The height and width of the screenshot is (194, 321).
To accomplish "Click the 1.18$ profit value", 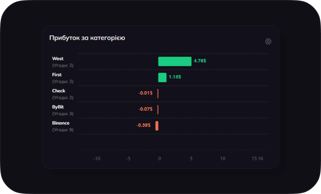I will (x=175, y=77).
